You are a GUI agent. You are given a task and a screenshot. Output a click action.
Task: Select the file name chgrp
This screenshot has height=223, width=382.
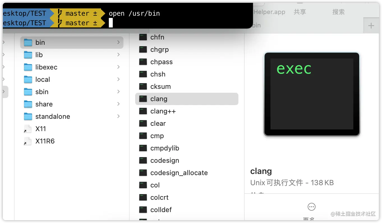tap(160, 50)
